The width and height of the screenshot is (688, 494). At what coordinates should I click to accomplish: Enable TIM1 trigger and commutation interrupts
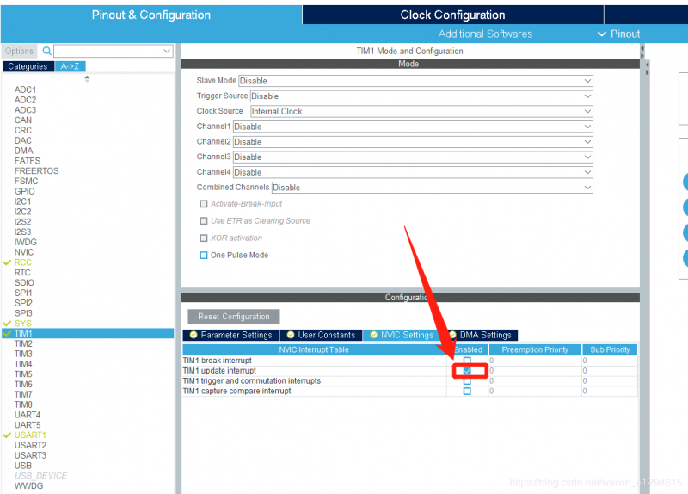pyautogui.click(x=467, y=381)
